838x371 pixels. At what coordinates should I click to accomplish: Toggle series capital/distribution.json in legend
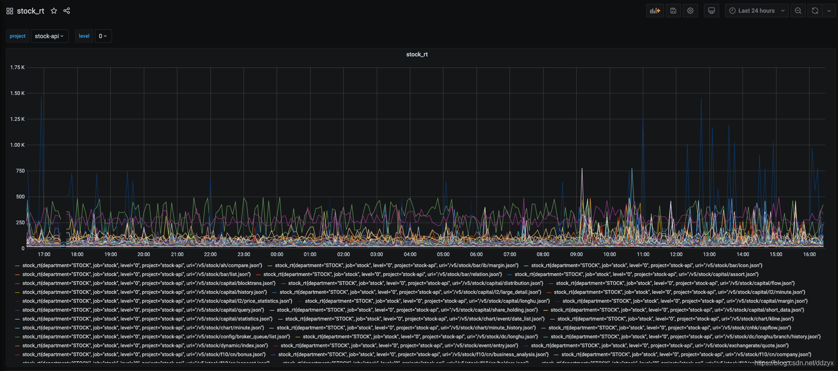416,283
